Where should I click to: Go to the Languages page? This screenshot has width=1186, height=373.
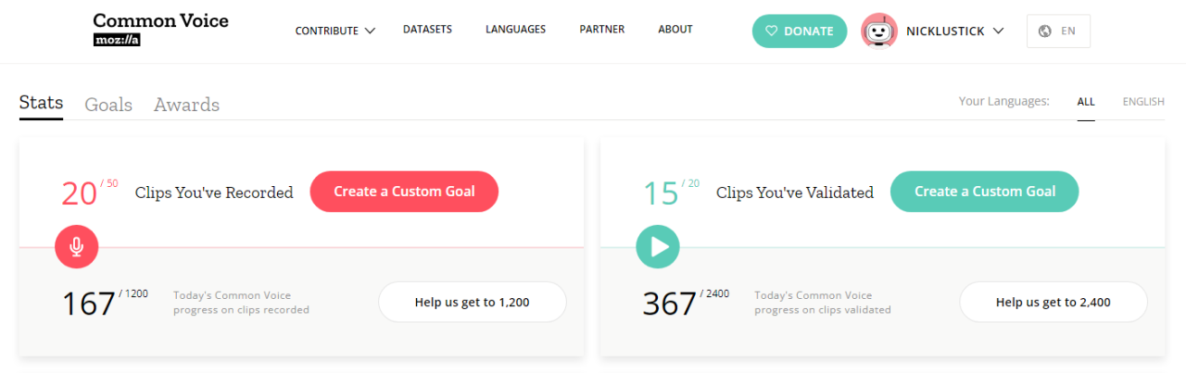[x=515, y=30]
